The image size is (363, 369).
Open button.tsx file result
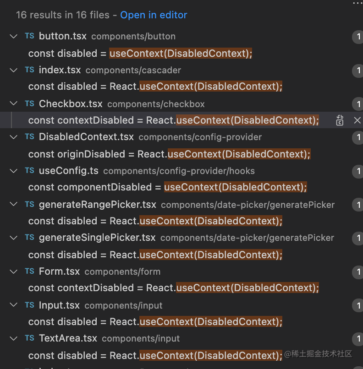click(x=63, y=36)
